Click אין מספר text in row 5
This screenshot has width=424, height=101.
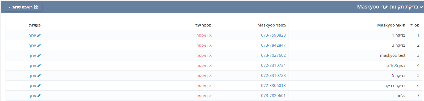[204, 76]
